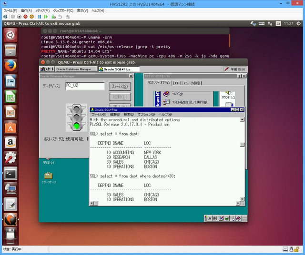This screenshot has height=255, width=305.
Task: Open the Ubuntu session gear menu
Action: tap(299, 23)
